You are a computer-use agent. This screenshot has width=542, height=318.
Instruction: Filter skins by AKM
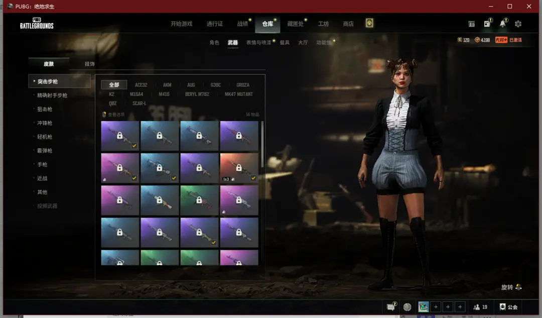coord(167,85)
